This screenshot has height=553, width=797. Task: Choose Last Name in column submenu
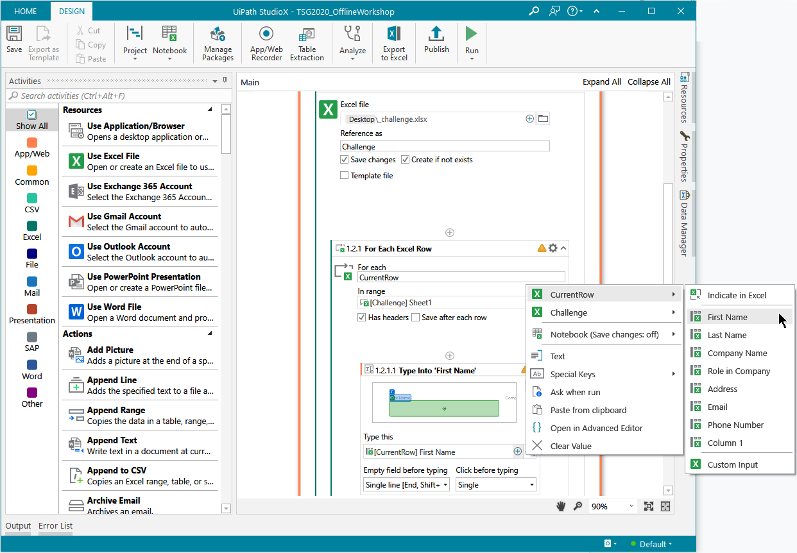[x=739, y=335]
